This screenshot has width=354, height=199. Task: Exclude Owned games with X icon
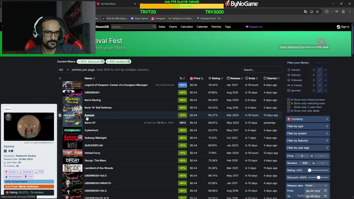click(314, 70)
